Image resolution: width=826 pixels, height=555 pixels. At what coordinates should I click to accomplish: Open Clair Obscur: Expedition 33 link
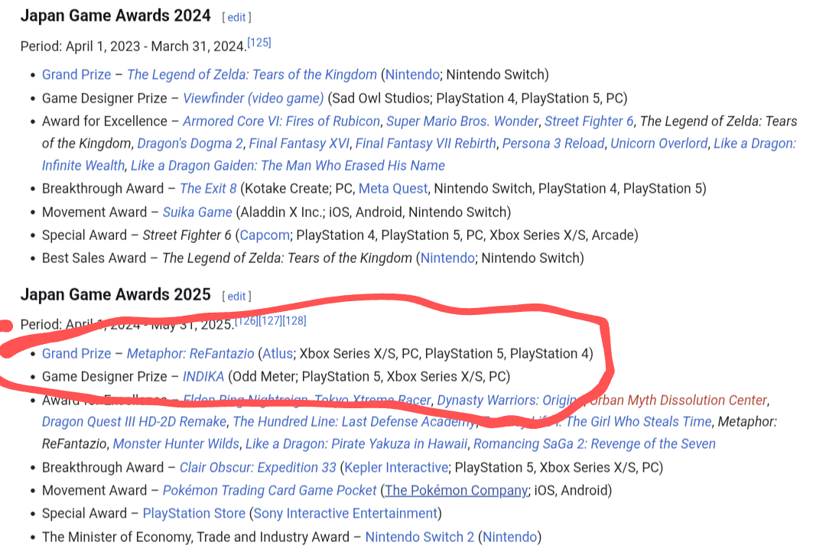(258, 468)
